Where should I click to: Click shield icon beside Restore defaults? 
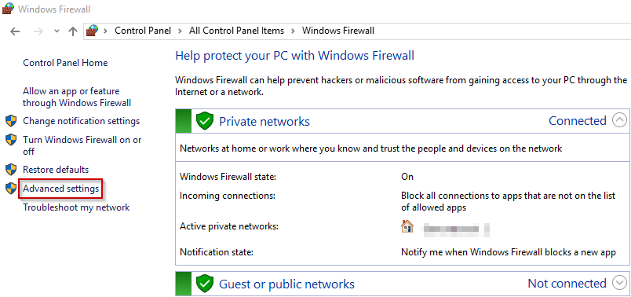[x=11, y=170]
